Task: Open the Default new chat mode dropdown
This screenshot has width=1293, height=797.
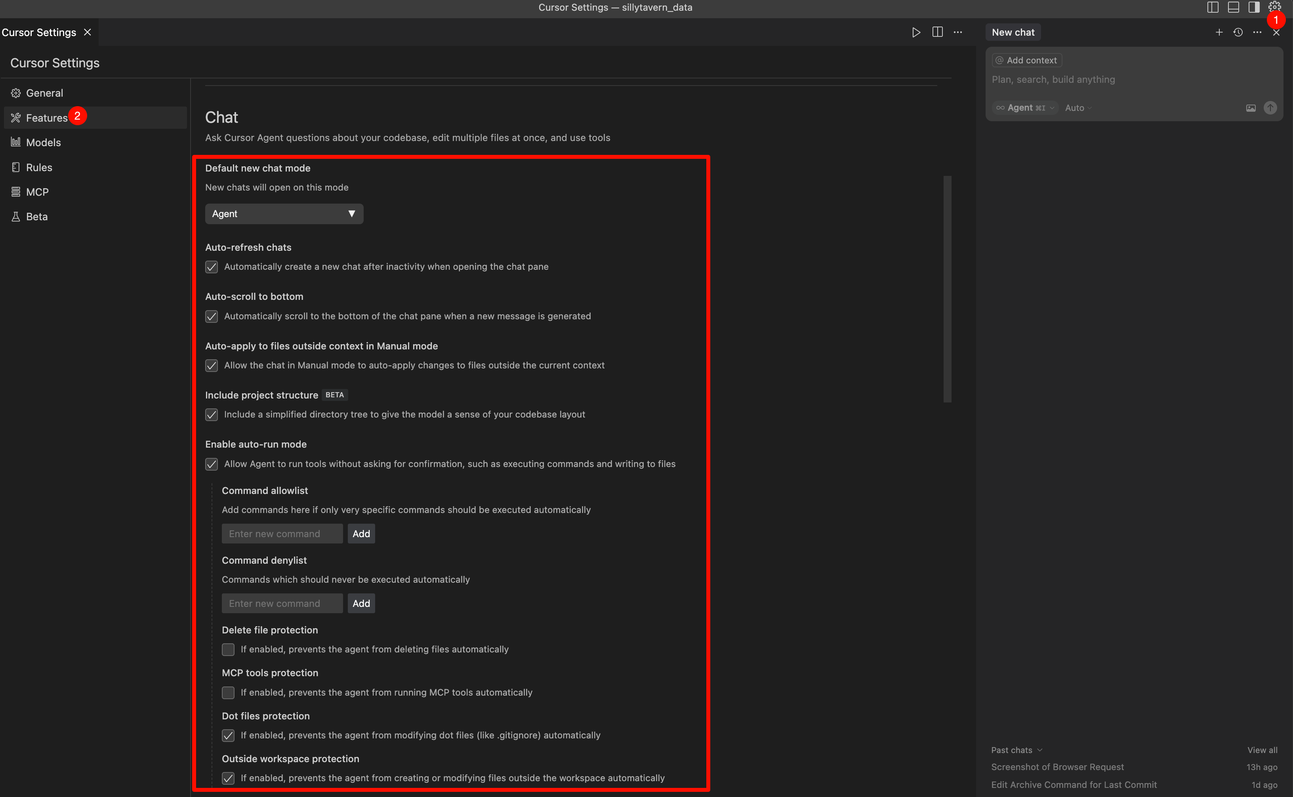Action: [284, 214]
